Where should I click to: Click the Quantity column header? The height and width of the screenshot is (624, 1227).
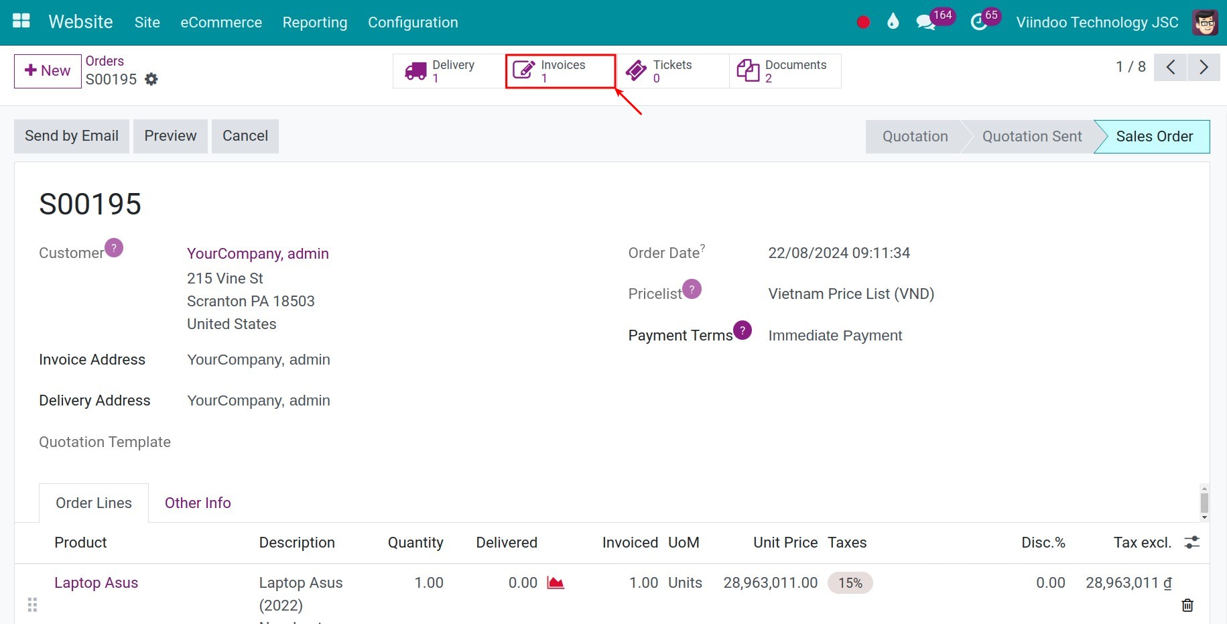point(415,542)
